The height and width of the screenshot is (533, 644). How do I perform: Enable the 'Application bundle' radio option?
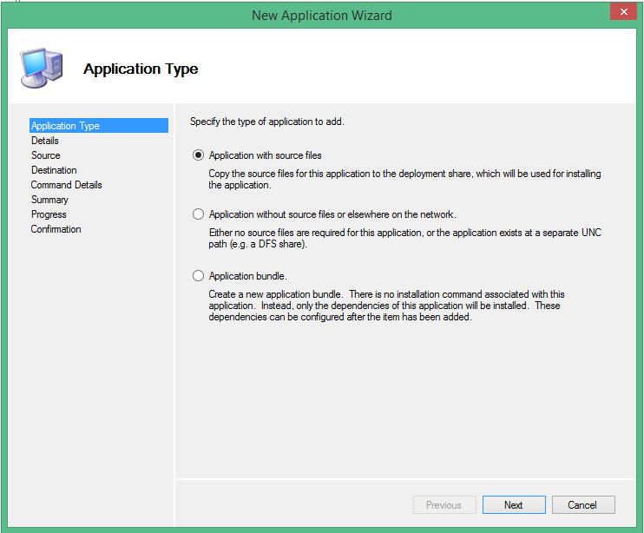coord(199,276)
